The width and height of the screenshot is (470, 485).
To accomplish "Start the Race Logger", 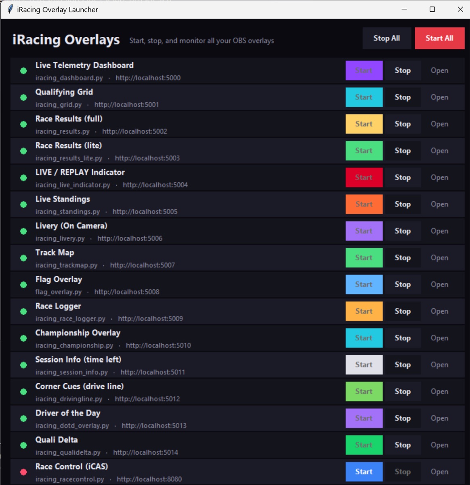I will click(x=364, y=311).
